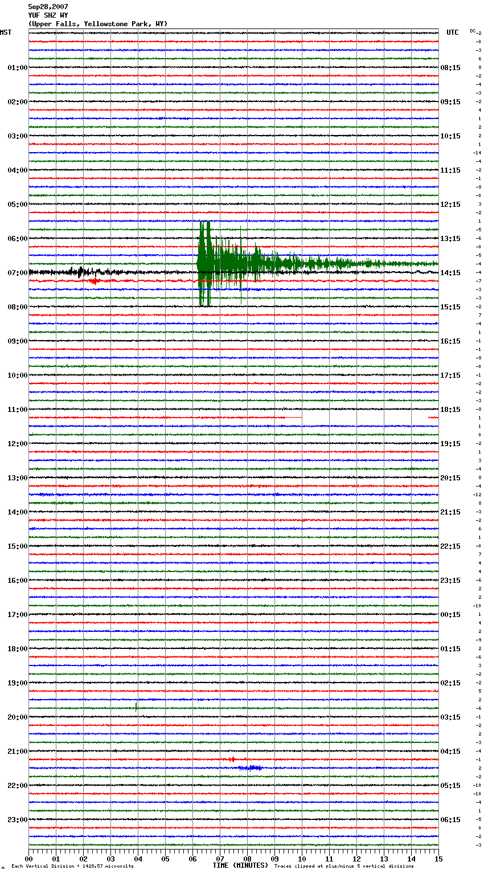
Task: Click the 20:15 UTC time label
Action: 450,478
